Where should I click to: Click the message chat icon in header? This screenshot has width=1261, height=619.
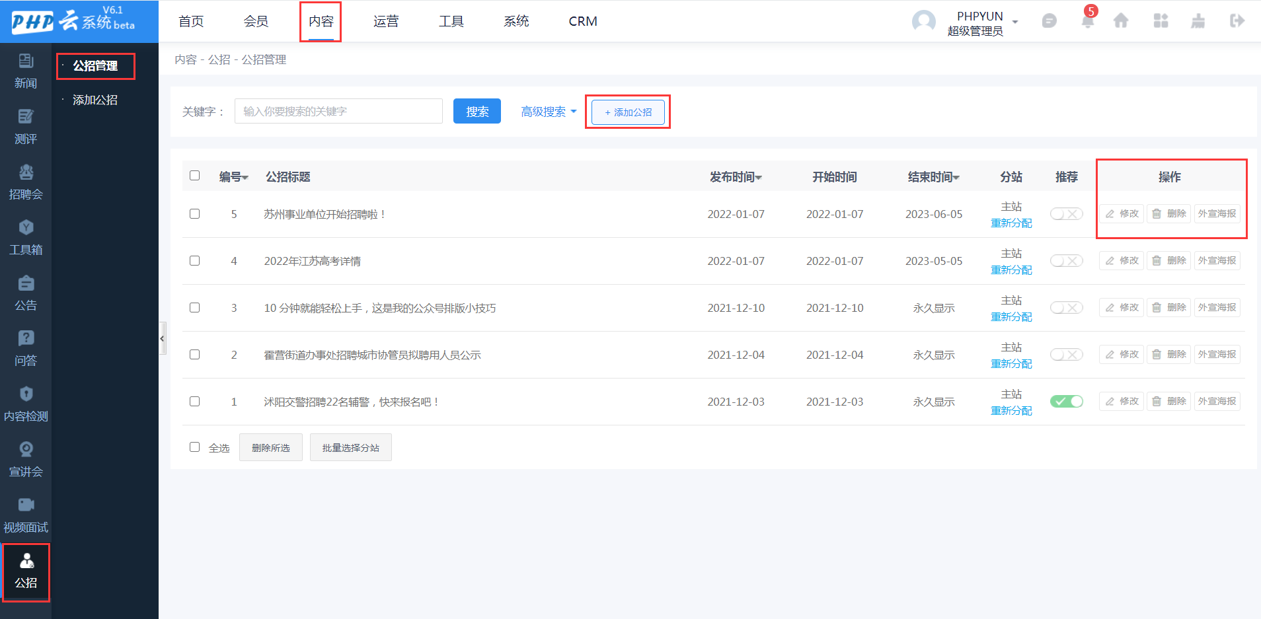click(x=1049, y=21)
